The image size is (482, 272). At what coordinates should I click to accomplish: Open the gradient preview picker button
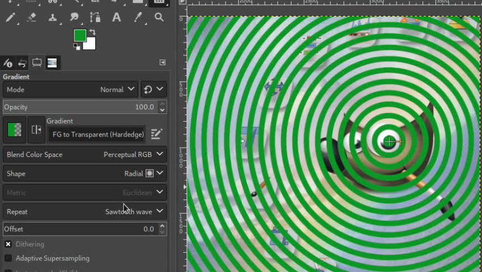14,129
